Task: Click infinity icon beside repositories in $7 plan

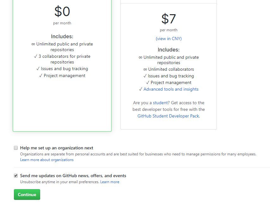Action: pyautogui.click(x=140, y=57)
